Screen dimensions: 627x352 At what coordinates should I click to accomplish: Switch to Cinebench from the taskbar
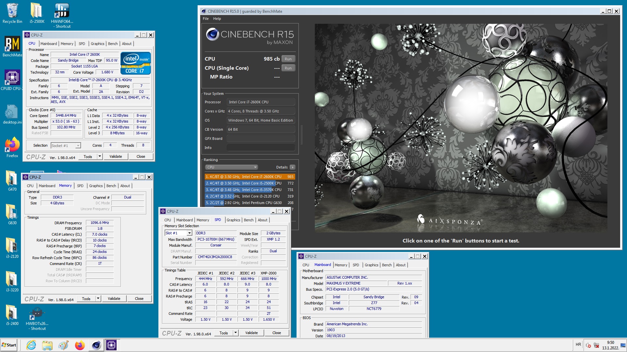pos(96,345)
